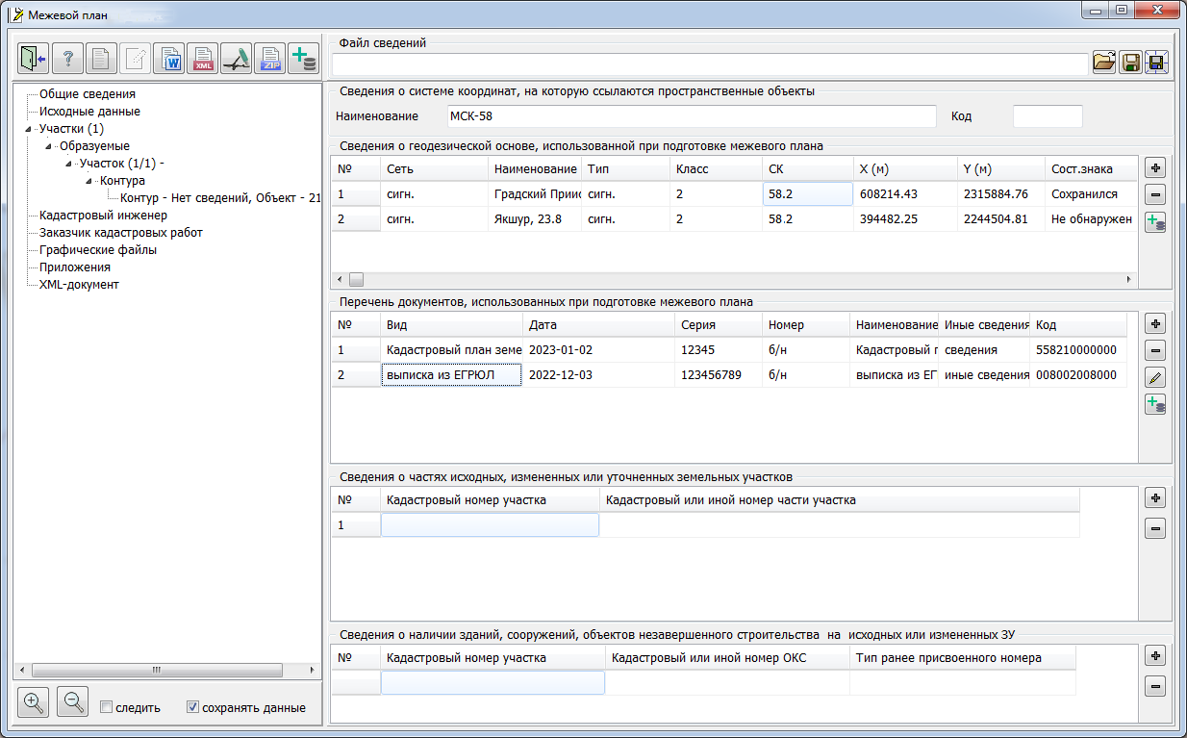Click the signature pen toolbar icon
1187x738 pixels.
pos(237,59)
